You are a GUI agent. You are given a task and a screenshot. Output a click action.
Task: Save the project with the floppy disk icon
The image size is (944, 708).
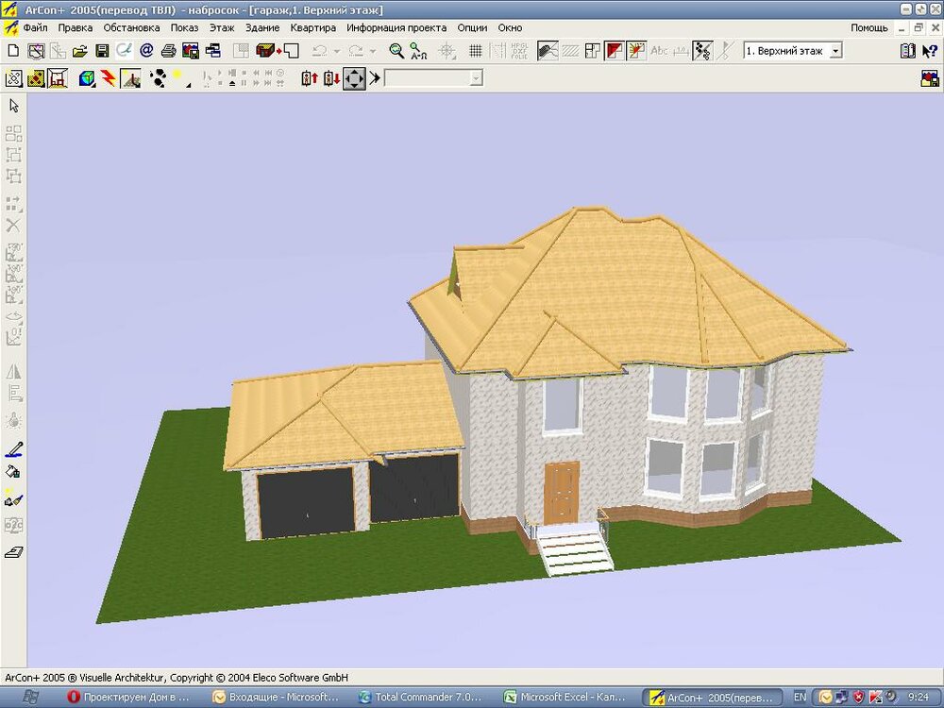pos(102,51)
